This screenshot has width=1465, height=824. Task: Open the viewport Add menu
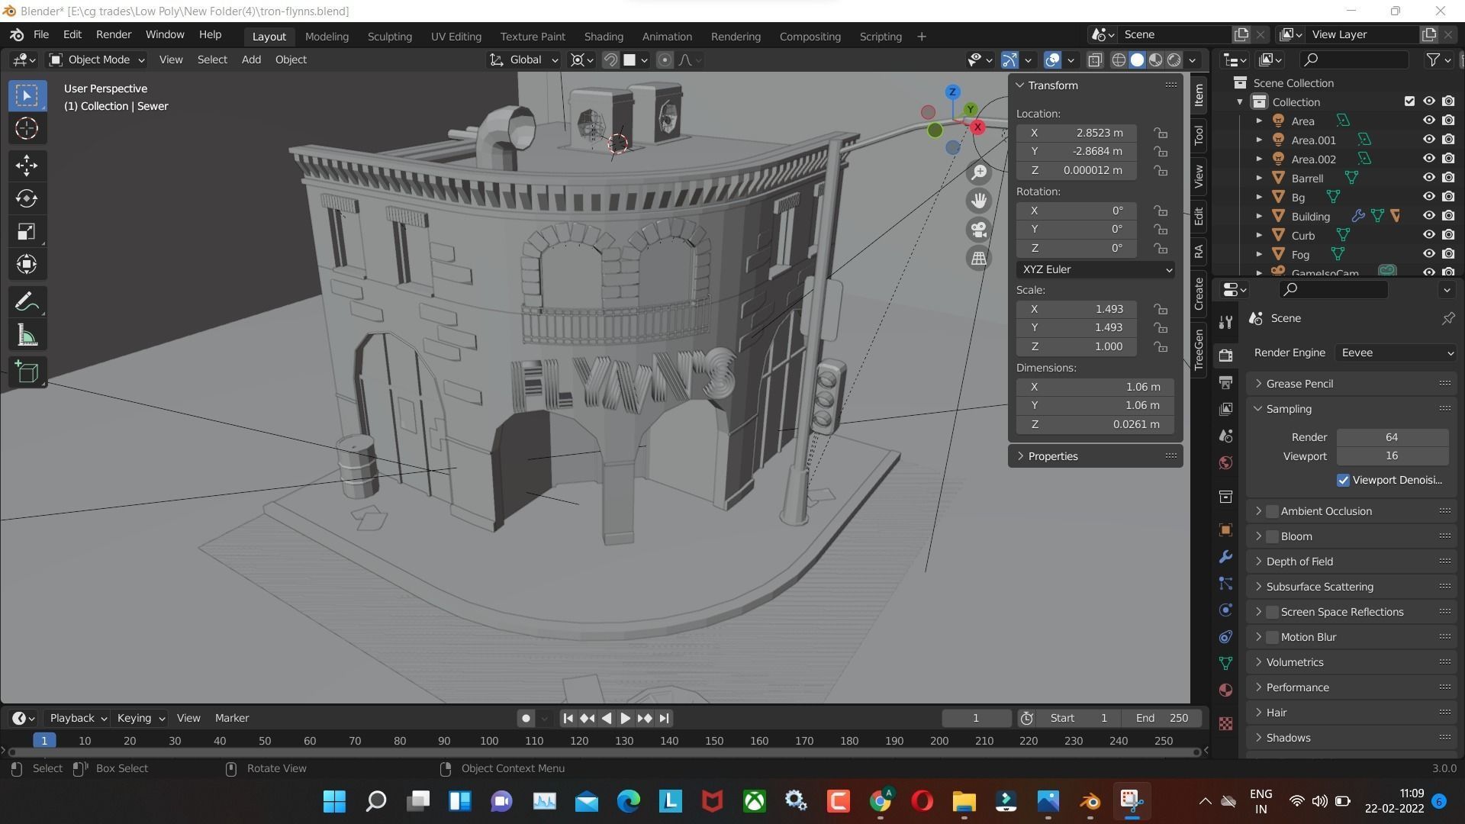pyautogui.click(x=251, y=60)
